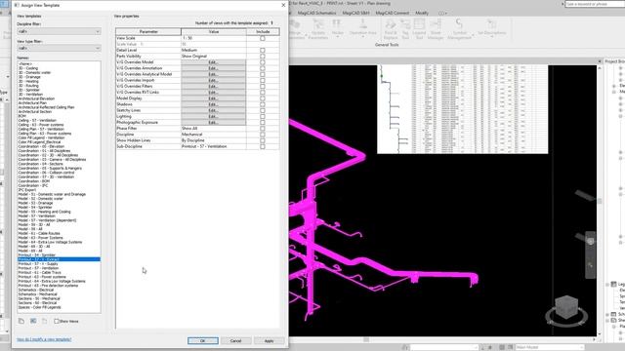Open the View type filter dropdown
This screenshot has width=625, height=351.
(x=59, y=48)
